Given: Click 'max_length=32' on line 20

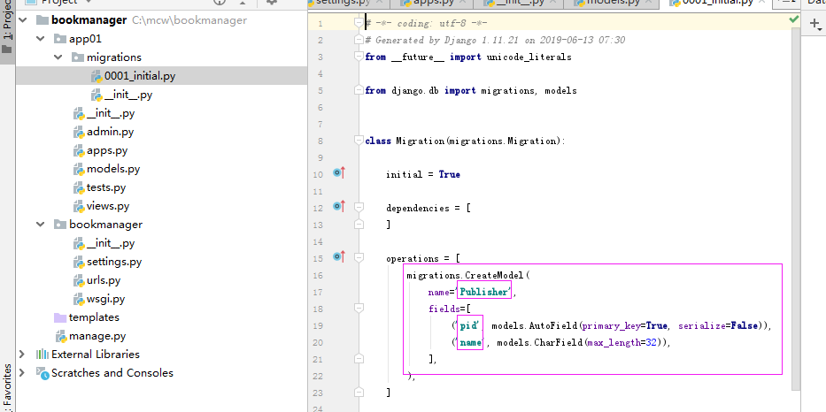Looking at the screenshot, I should (623, 343).
